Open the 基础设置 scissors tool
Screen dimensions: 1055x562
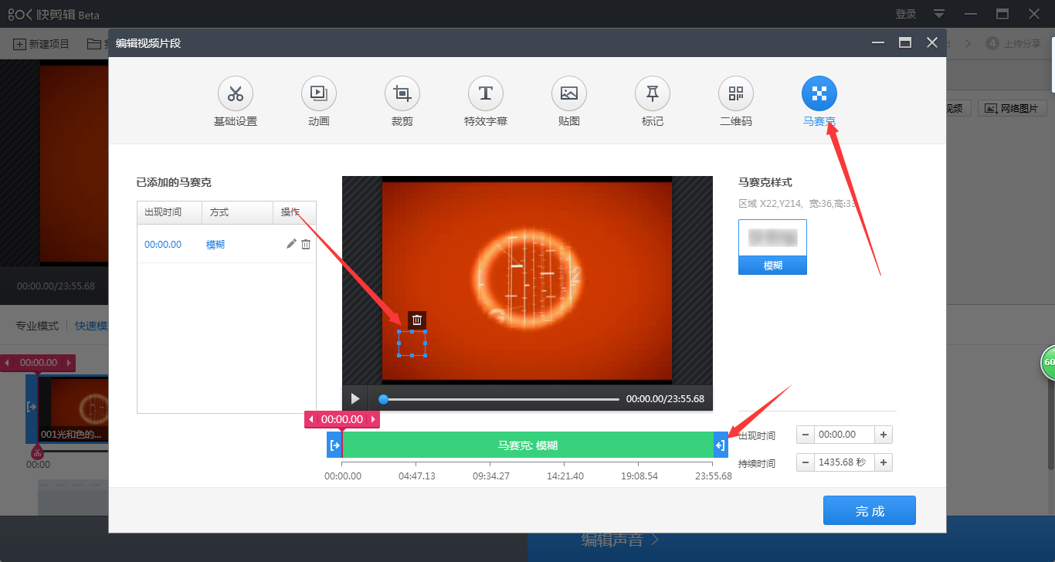click(236, 94)
